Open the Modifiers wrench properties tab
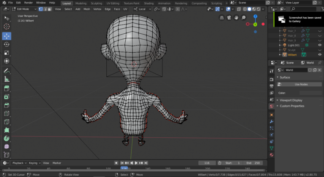The image size is (324, 177). coord(271,122)
